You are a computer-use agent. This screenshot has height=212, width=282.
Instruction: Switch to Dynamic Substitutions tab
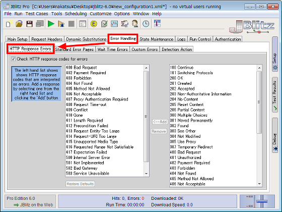86,39
